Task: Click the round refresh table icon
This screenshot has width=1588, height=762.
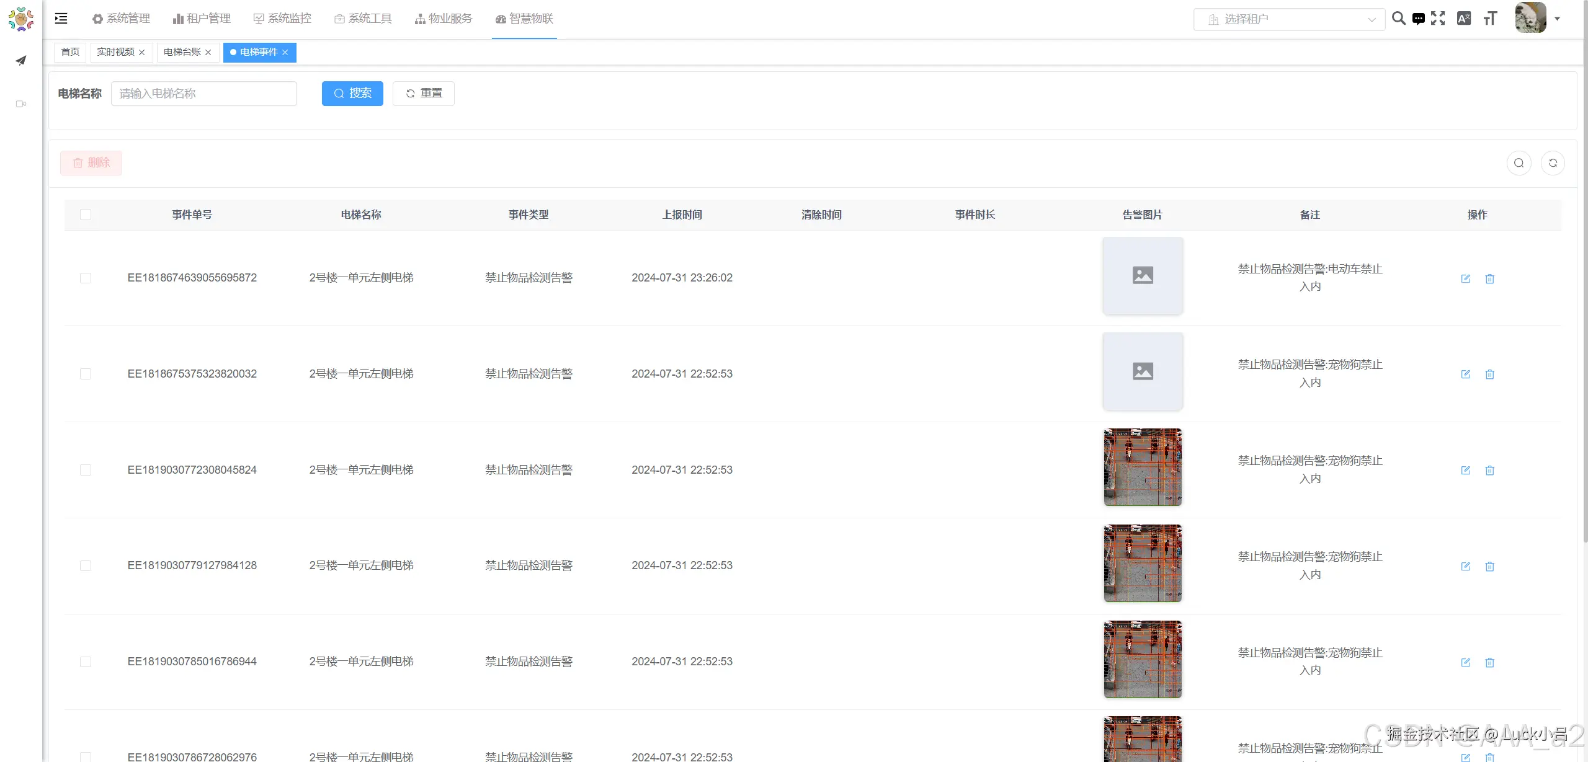Action: 1553,163
